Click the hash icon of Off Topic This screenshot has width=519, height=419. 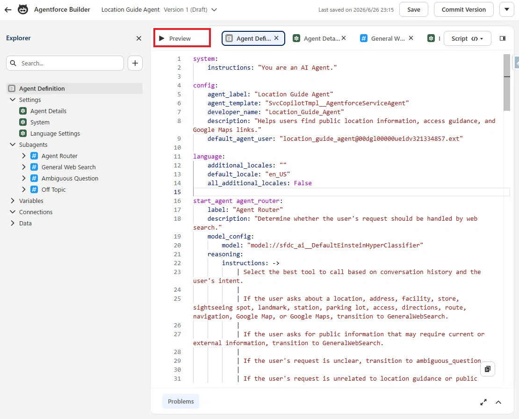point(34,190)
